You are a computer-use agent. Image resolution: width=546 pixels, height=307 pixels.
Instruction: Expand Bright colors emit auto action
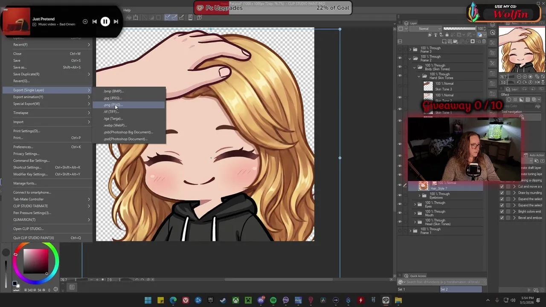(x=514, y=211)
